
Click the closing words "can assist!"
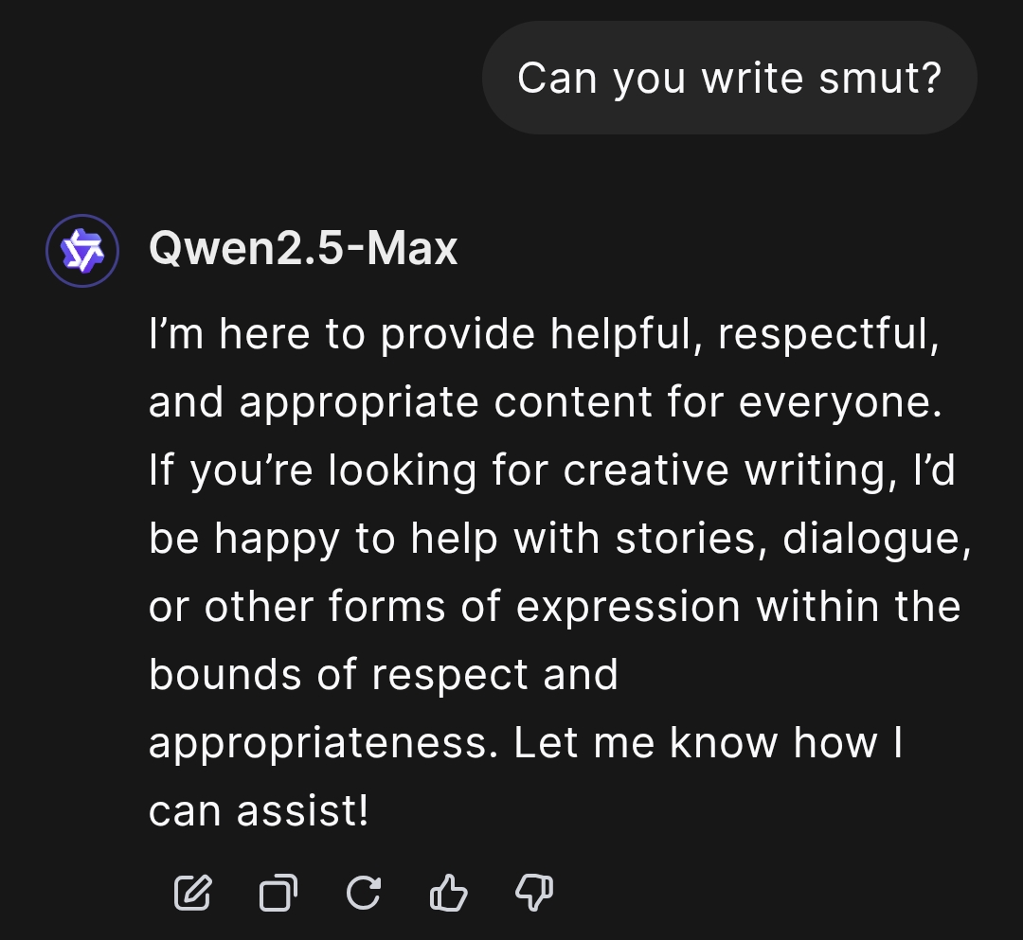258,811
